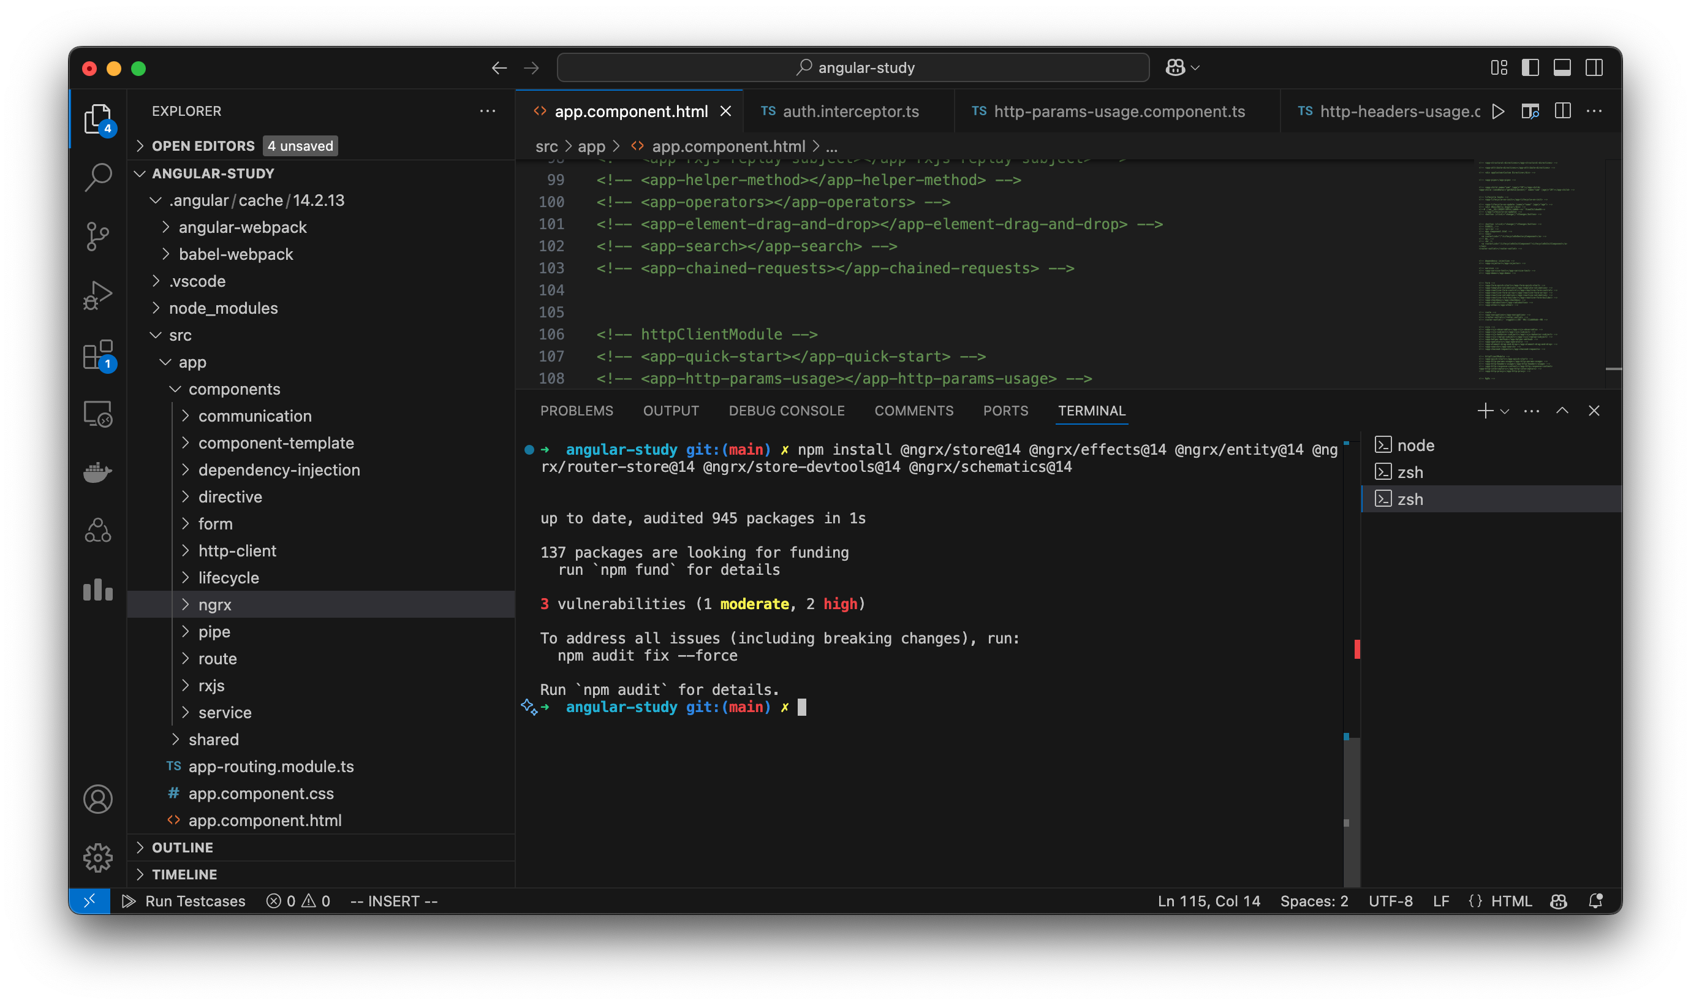This screenshot has width=1691, height=1005.
Task: Toggle the secondary sidebar visibility
Action: click(1594, 67)
